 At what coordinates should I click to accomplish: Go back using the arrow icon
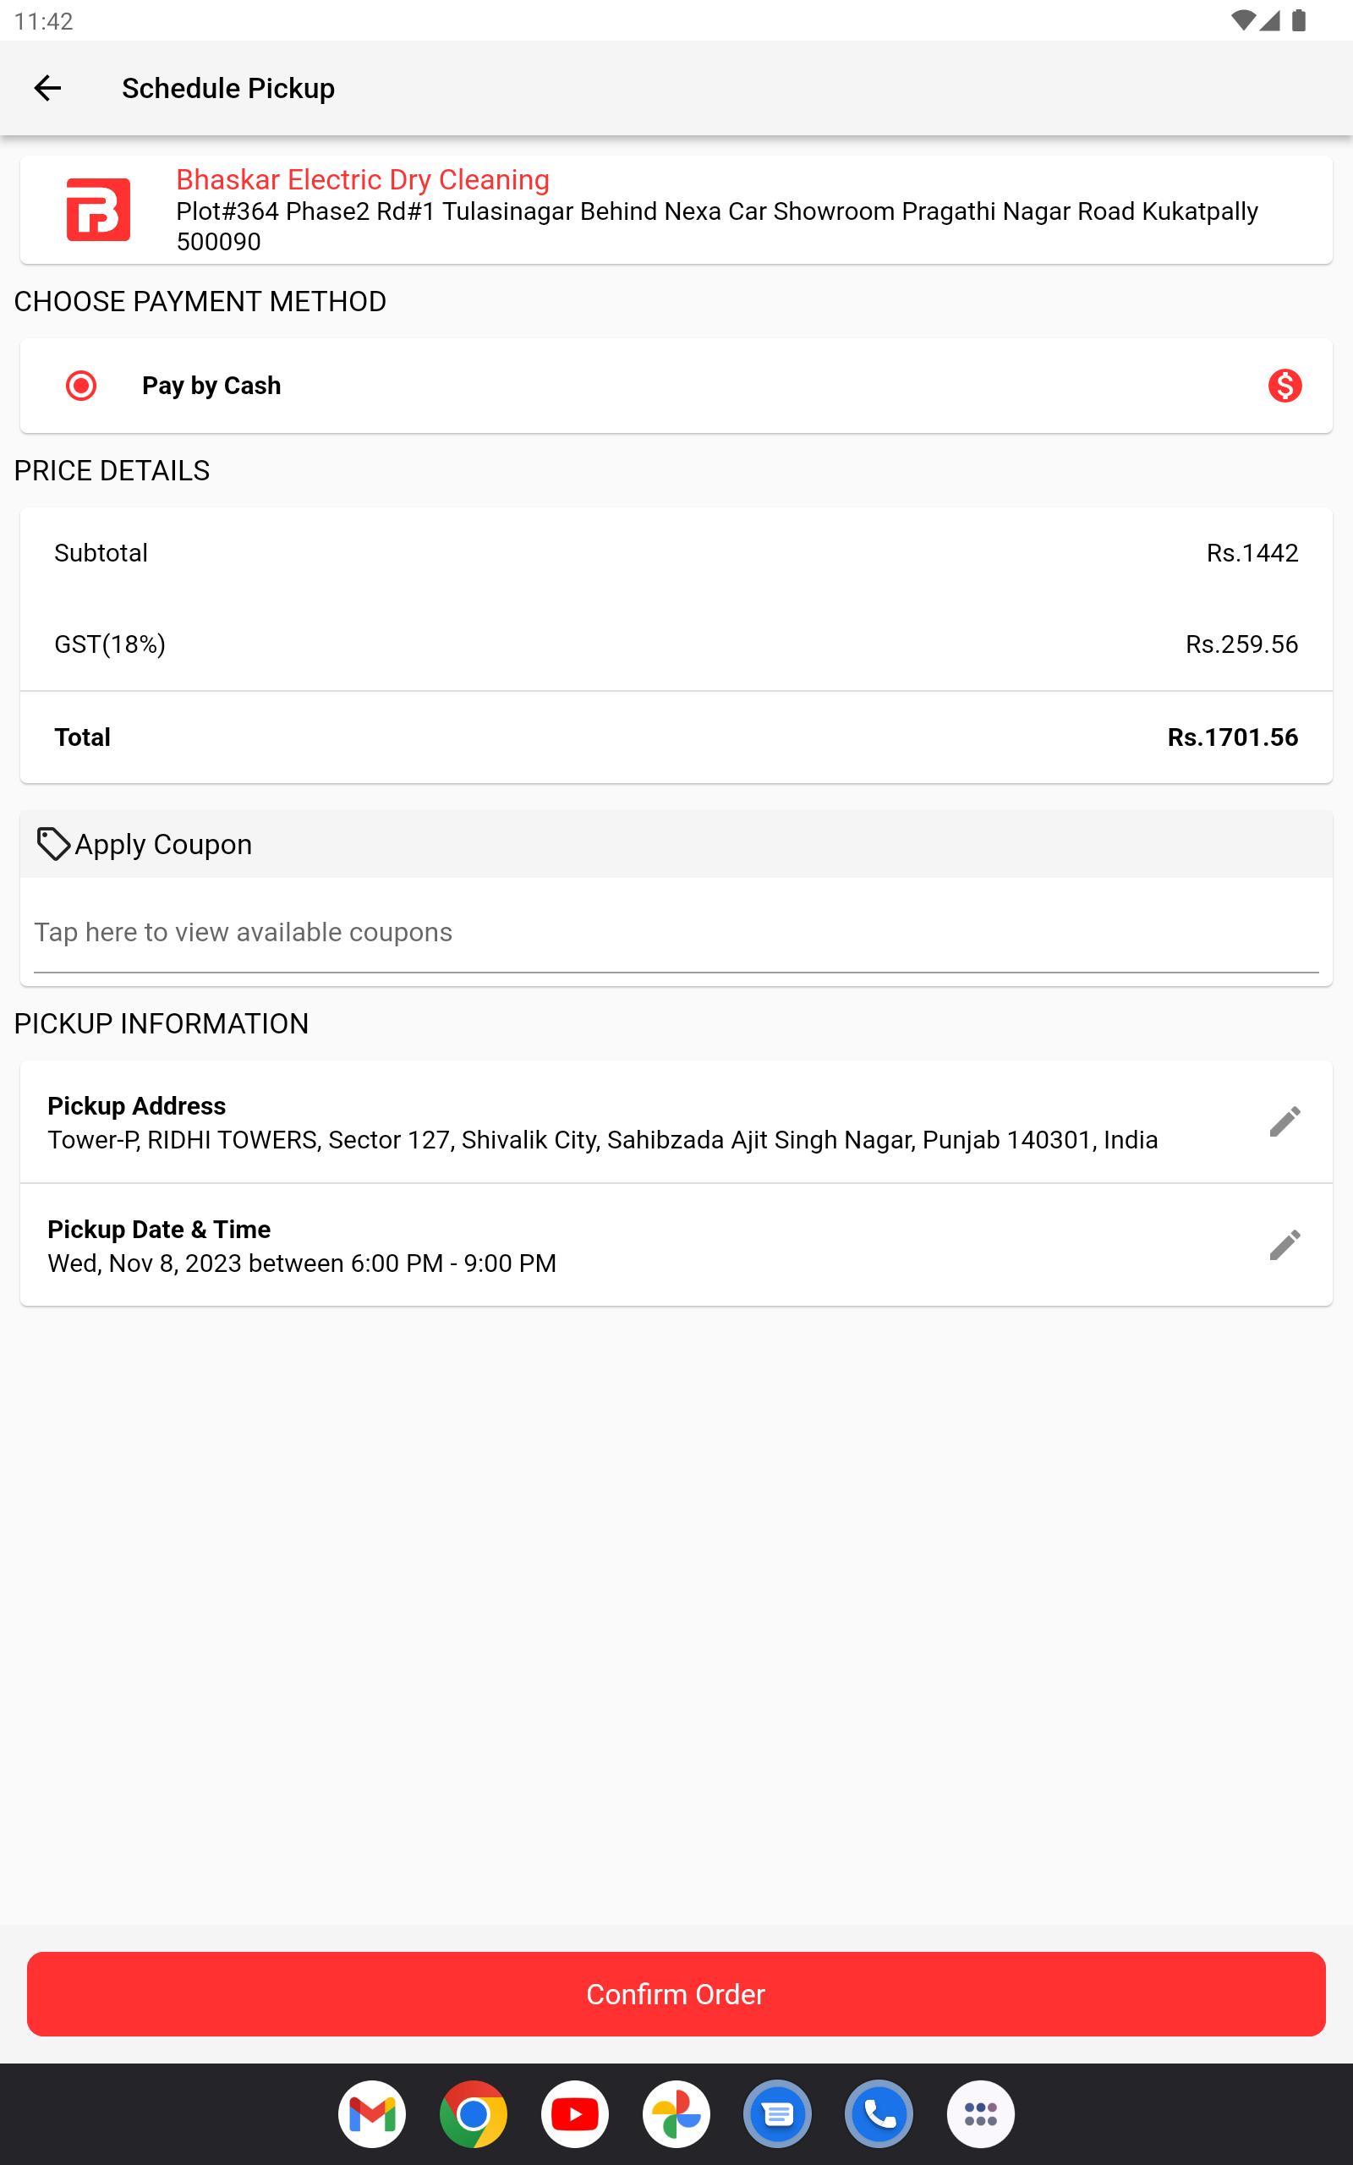47,88
